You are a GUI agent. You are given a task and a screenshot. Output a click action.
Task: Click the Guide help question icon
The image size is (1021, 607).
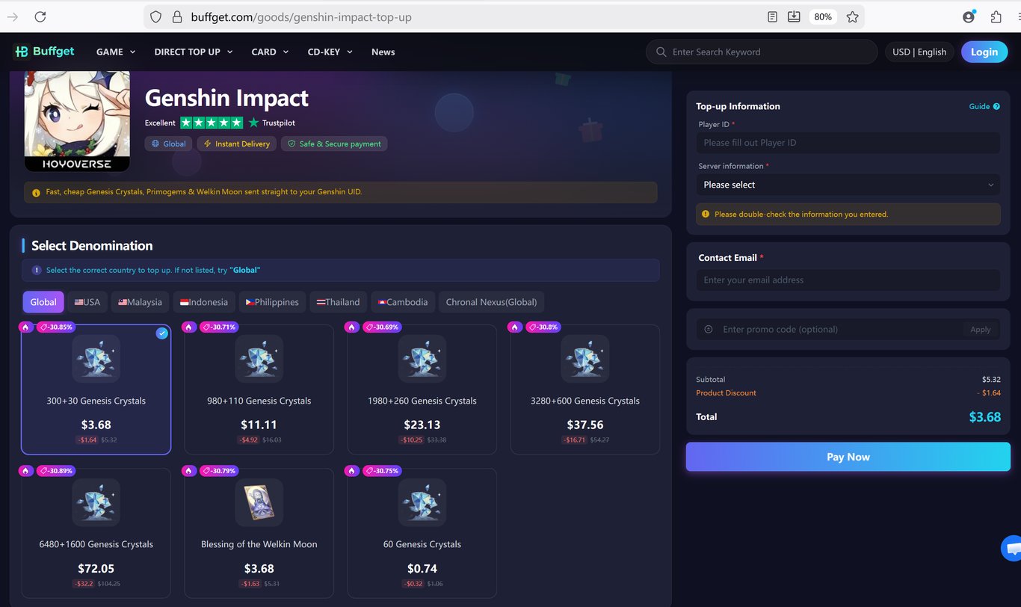tap(996, 106)
